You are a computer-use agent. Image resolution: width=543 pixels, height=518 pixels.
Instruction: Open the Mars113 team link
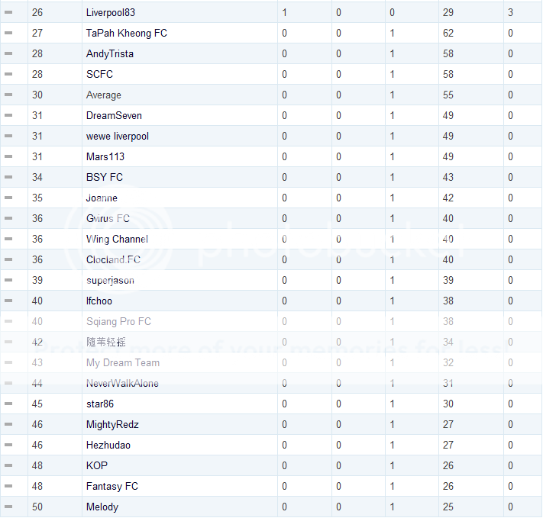[105, 157]
